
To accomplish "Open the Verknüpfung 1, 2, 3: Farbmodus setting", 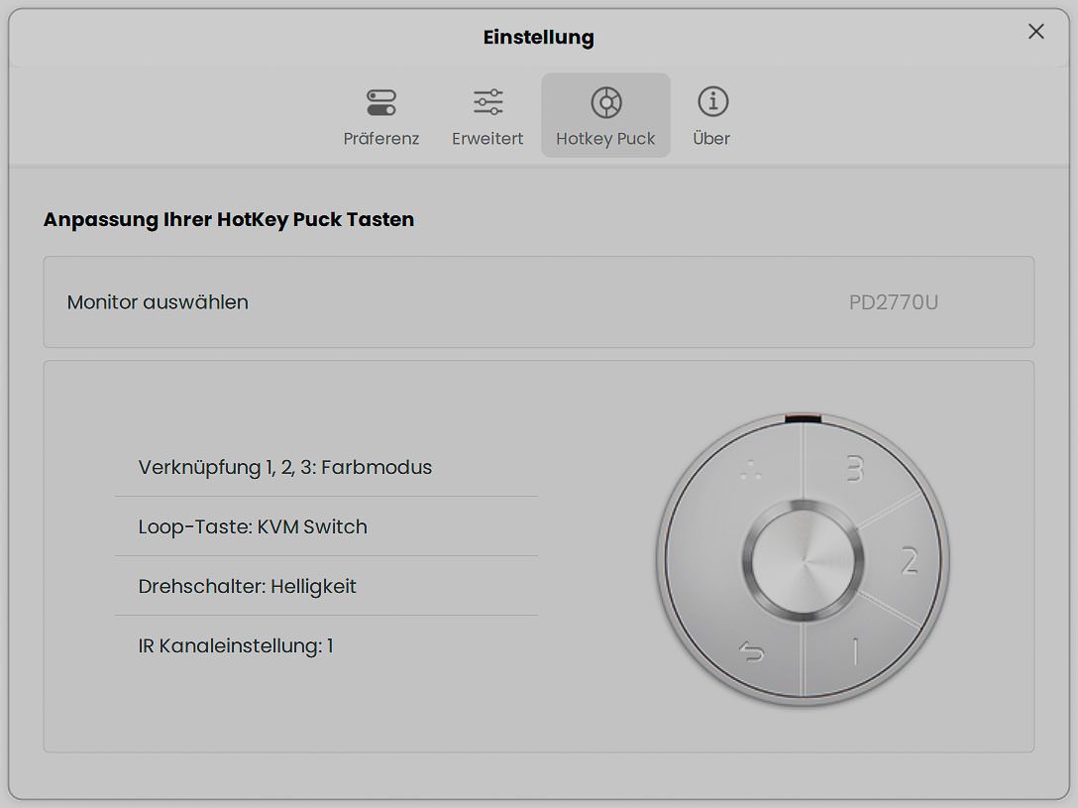I will 285,467.
